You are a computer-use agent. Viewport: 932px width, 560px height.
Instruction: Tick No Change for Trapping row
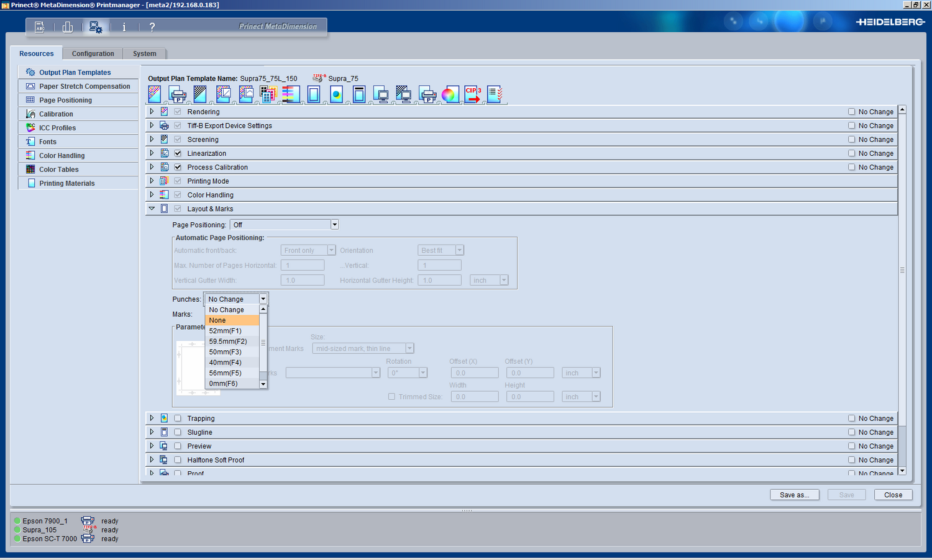pyautogui.click(x=852, y=418)
